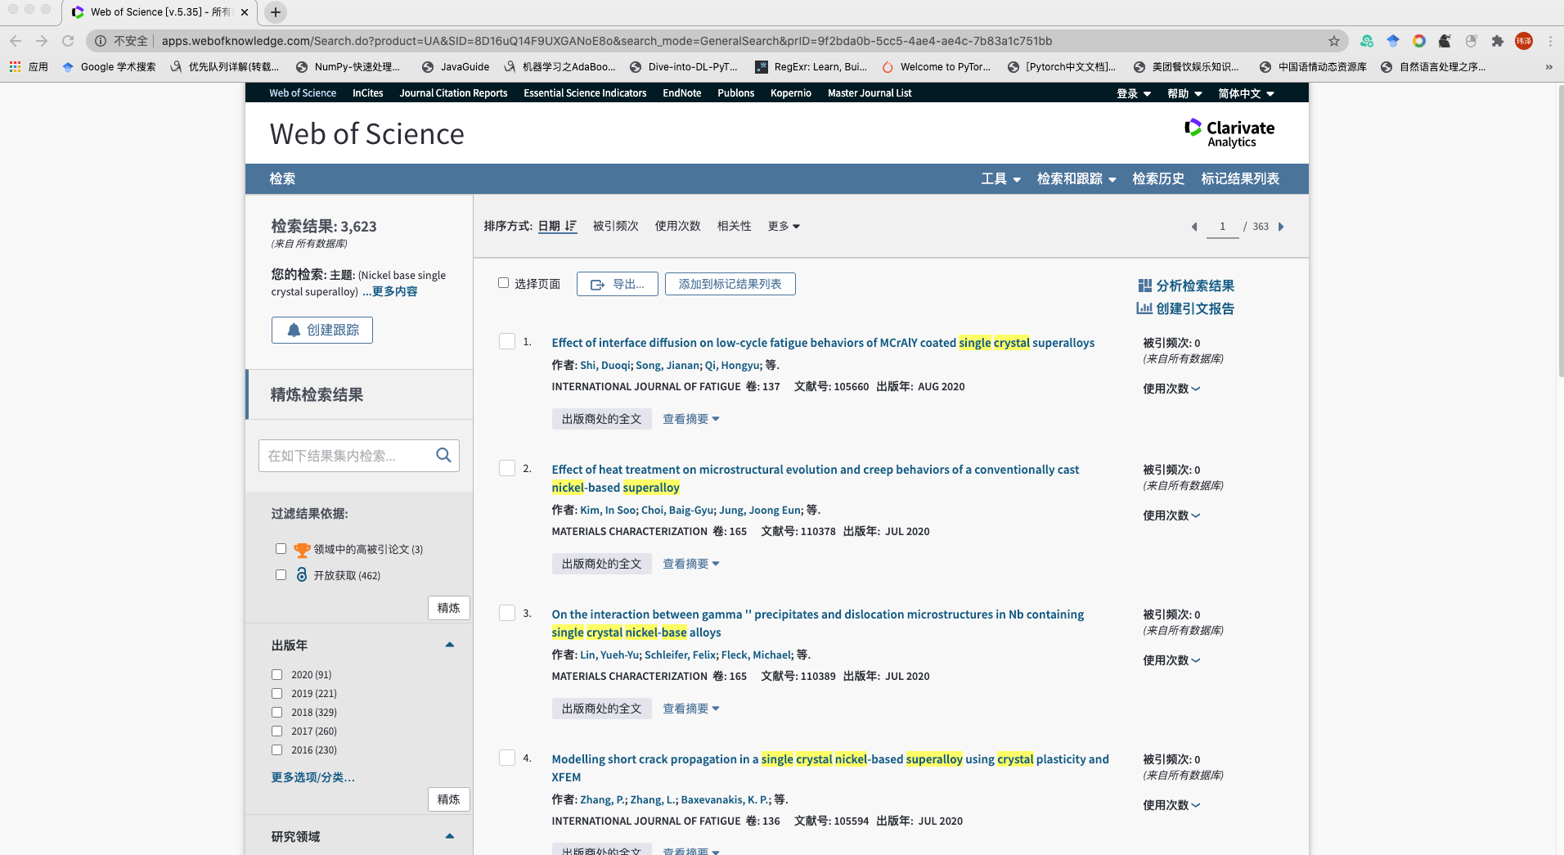Screen dimensions: 1564x855
Task: Enable highly cited papers filter checkbox
Action: coord(281,549)
